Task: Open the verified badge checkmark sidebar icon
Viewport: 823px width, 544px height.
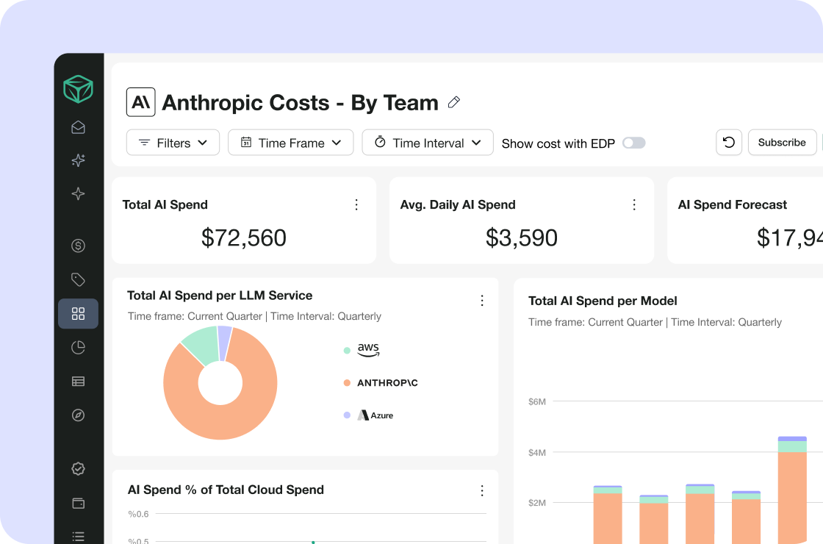Action: tap(78, 468)
